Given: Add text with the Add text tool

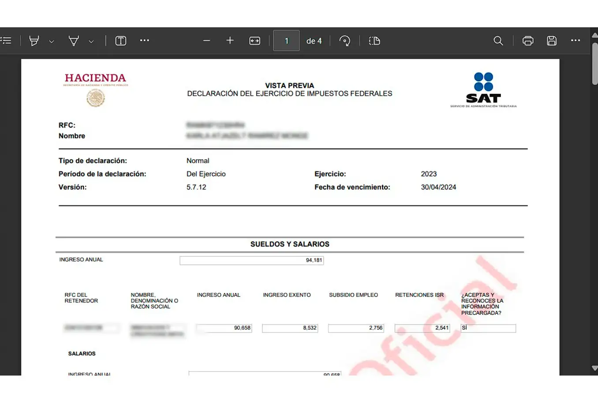Looking at the screenshot, I should click(120, 40).
